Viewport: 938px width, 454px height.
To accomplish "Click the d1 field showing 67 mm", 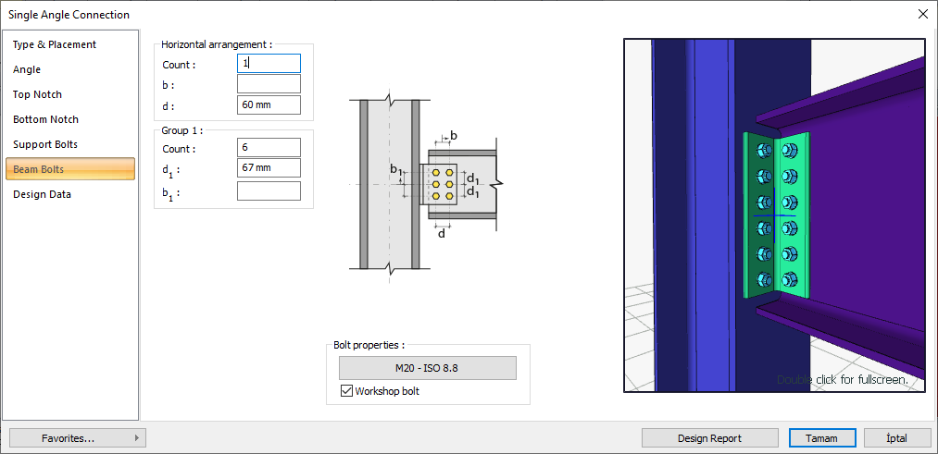I will (269, 168).
